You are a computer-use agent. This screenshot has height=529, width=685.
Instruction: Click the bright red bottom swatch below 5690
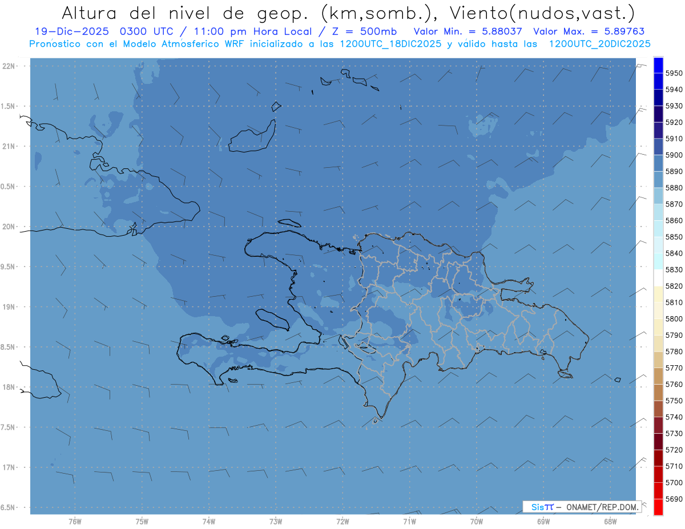(658, 507)
